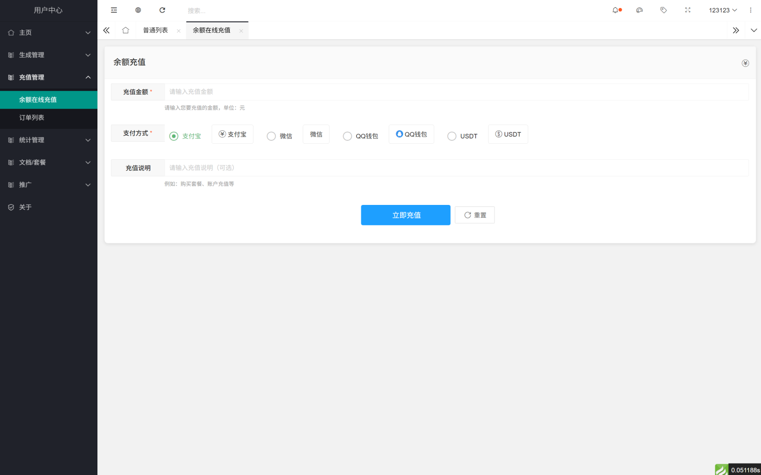
Task: Expand the 统计管理 sidebar section
Action: point(49,140)
